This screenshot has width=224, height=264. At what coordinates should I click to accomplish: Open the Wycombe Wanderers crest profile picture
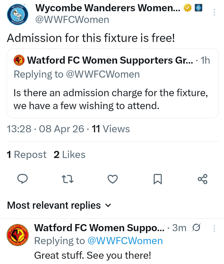[17, 15]
